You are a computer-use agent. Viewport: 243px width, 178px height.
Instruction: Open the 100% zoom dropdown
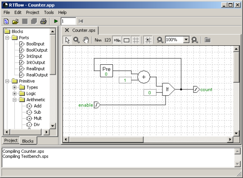pyautogui.click(x=186, y=40)
